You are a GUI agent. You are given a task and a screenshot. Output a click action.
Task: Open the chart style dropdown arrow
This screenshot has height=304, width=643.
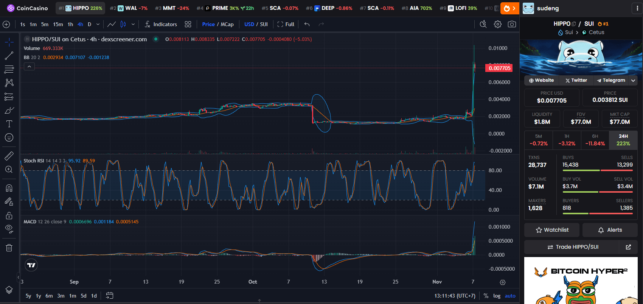click(x=133, y=24)
